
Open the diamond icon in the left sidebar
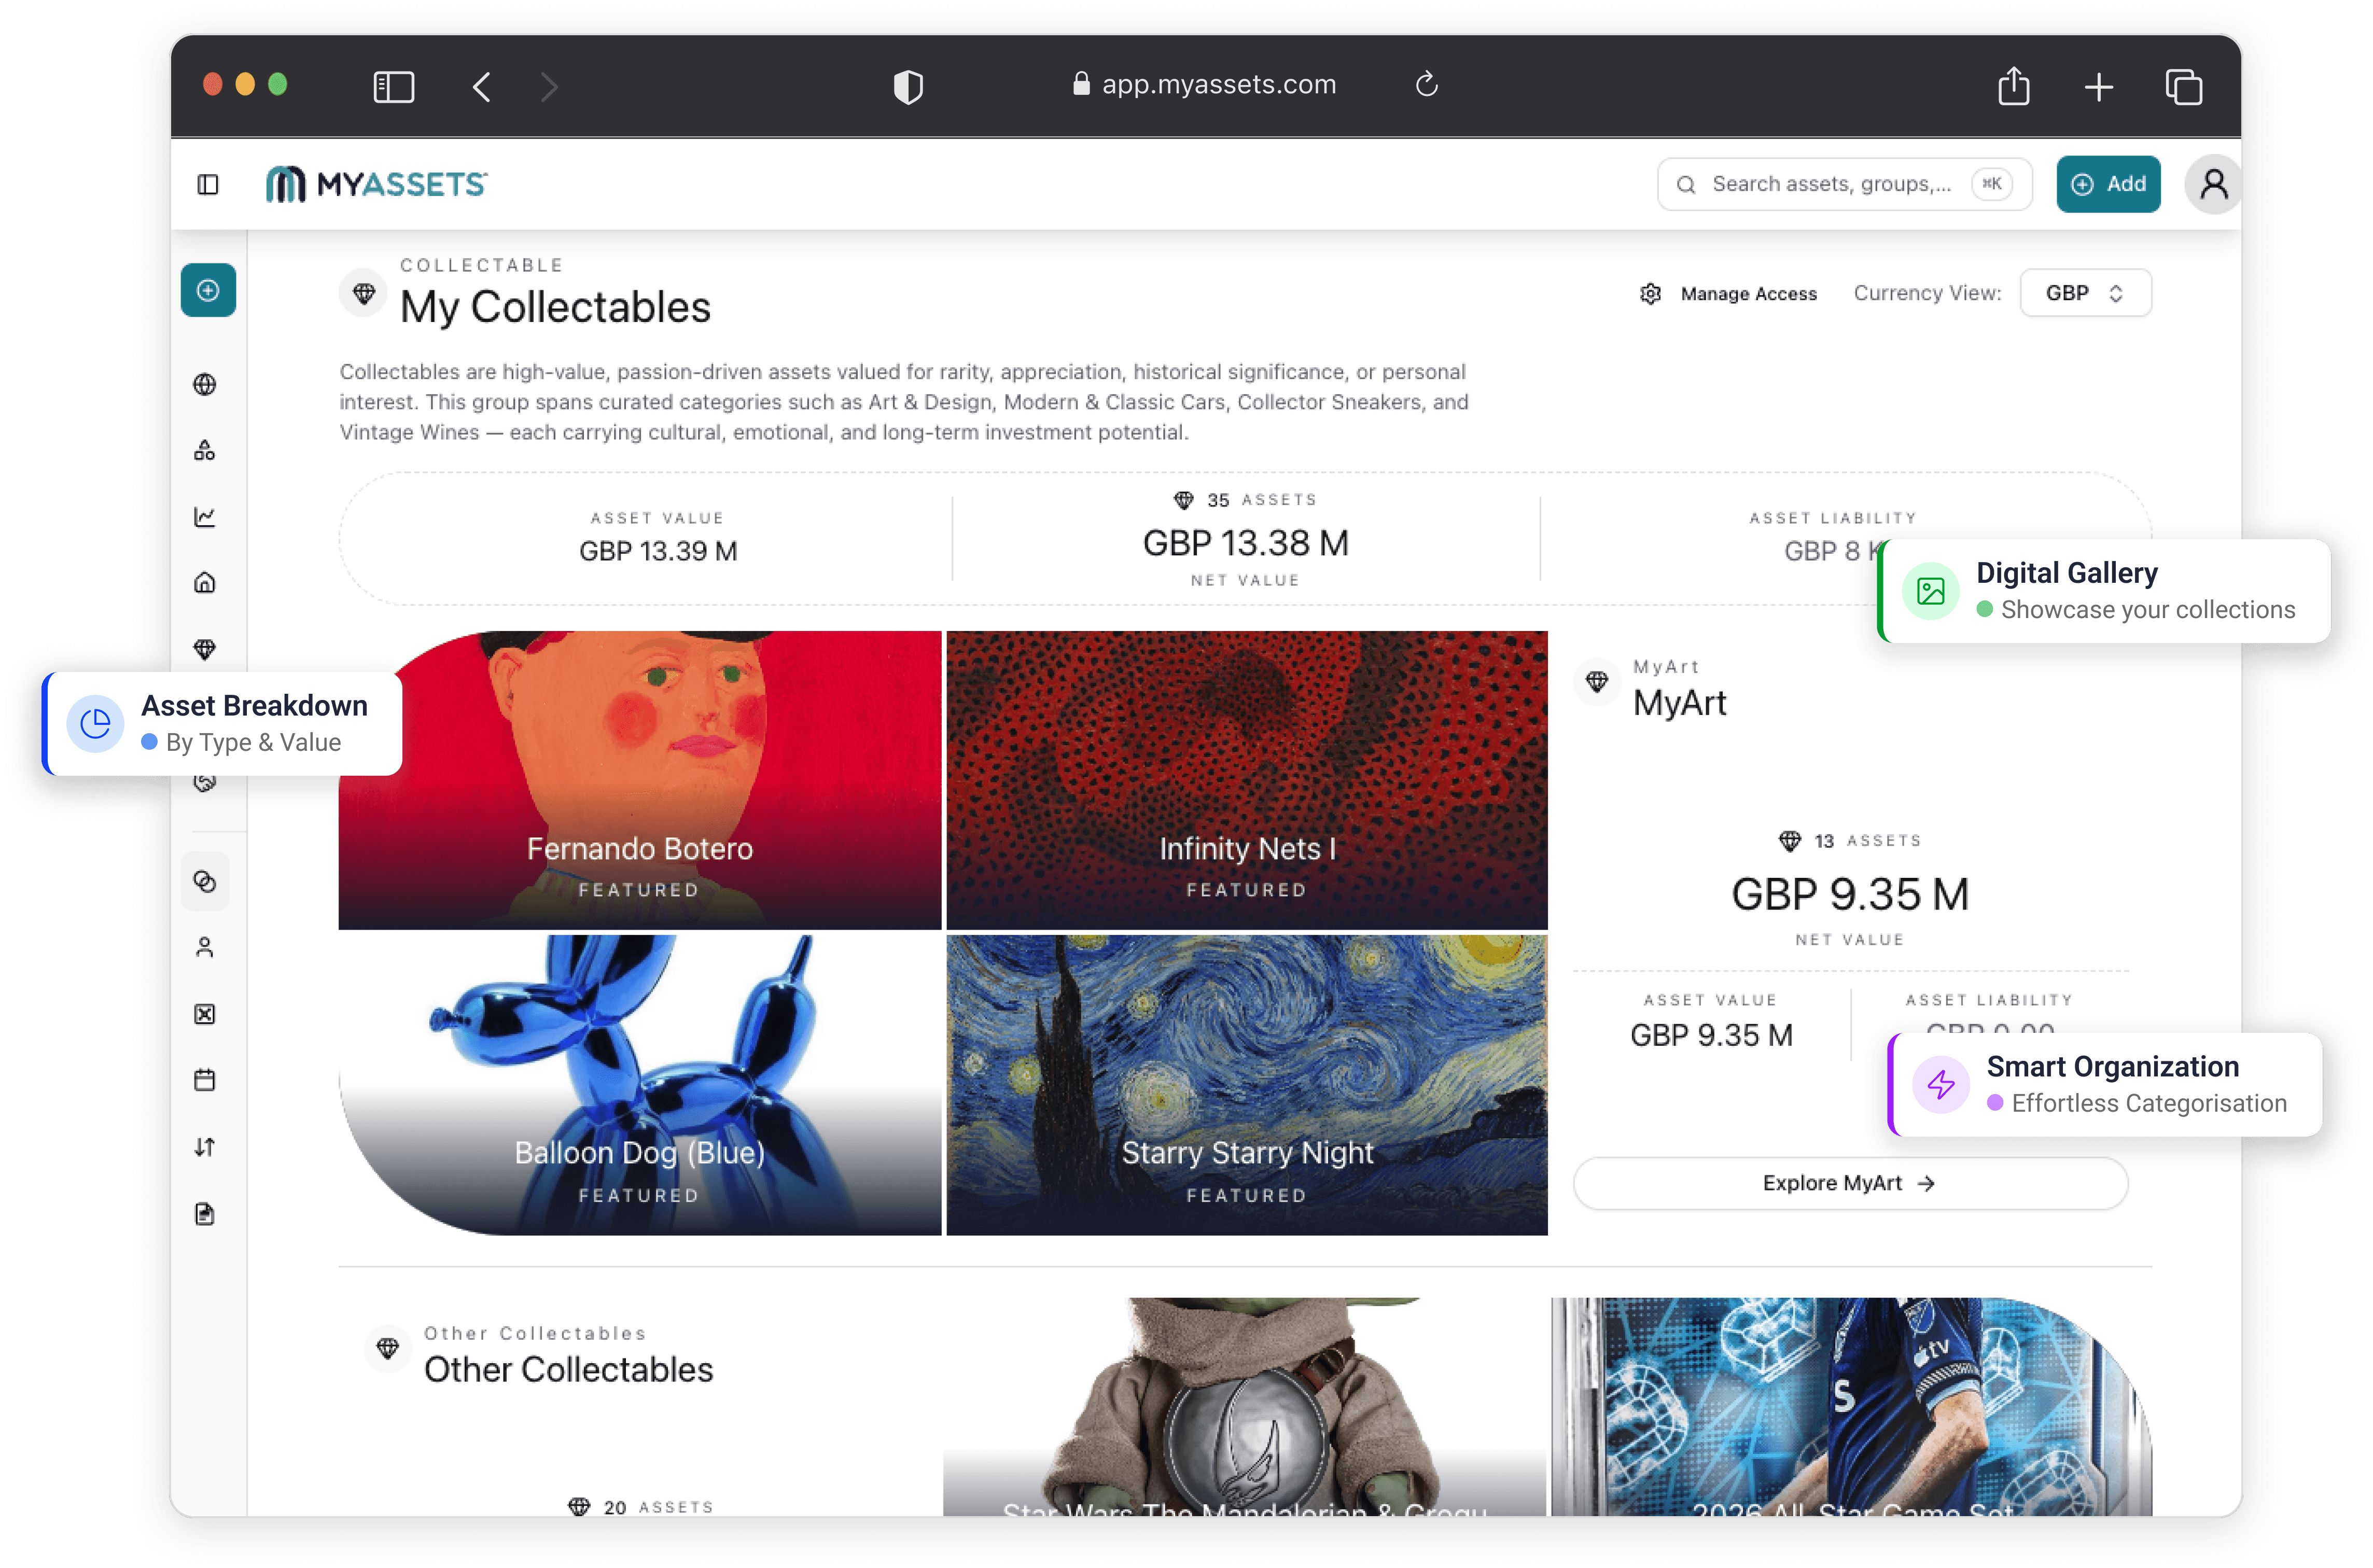(x=205, y=649)
